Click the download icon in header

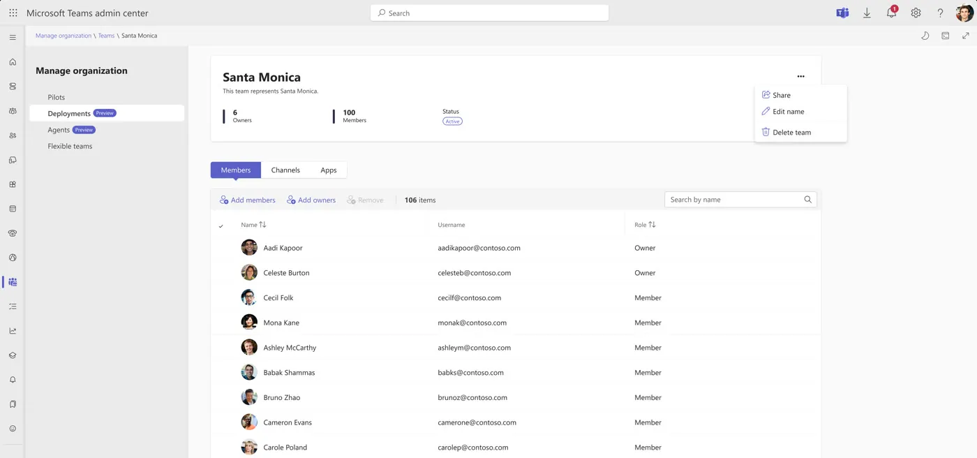tap(867, 13)
